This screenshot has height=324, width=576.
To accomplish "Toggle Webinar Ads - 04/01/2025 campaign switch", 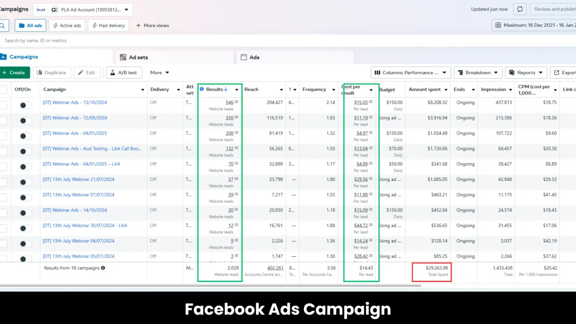I will click(25, 136).
